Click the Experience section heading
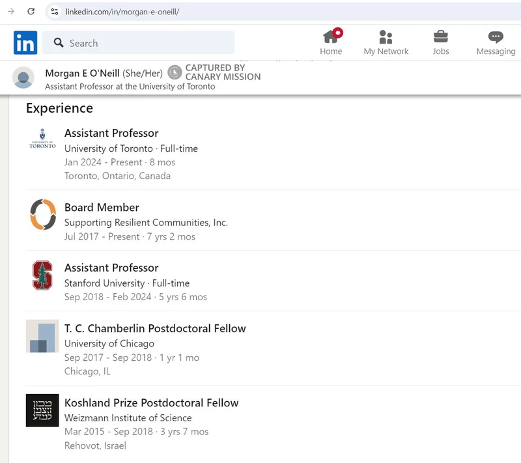The width and height of the screenshot is (521, 463). (59, 108)
